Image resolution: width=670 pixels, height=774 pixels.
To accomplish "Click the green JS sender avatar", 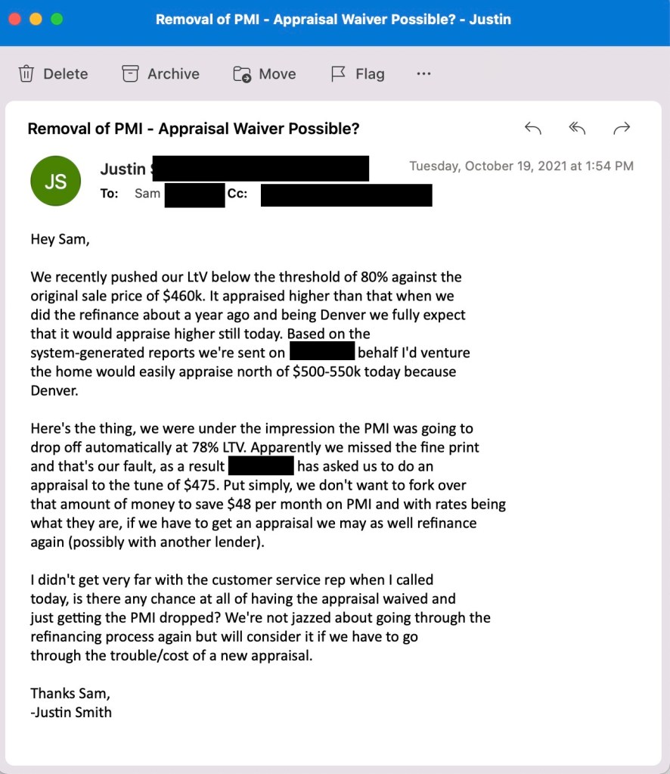I will [x=55, y=181].
